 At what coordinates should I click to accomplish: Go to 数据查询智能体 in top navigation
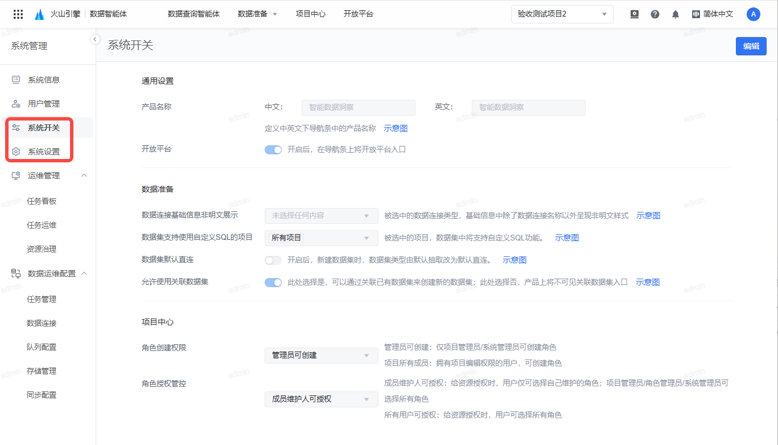coord(194,14)
